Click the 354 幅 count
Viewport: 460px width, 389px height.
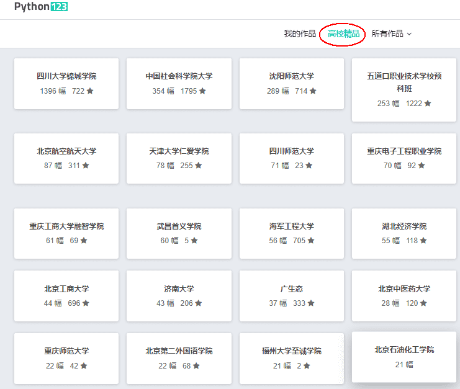coord(163,91)
